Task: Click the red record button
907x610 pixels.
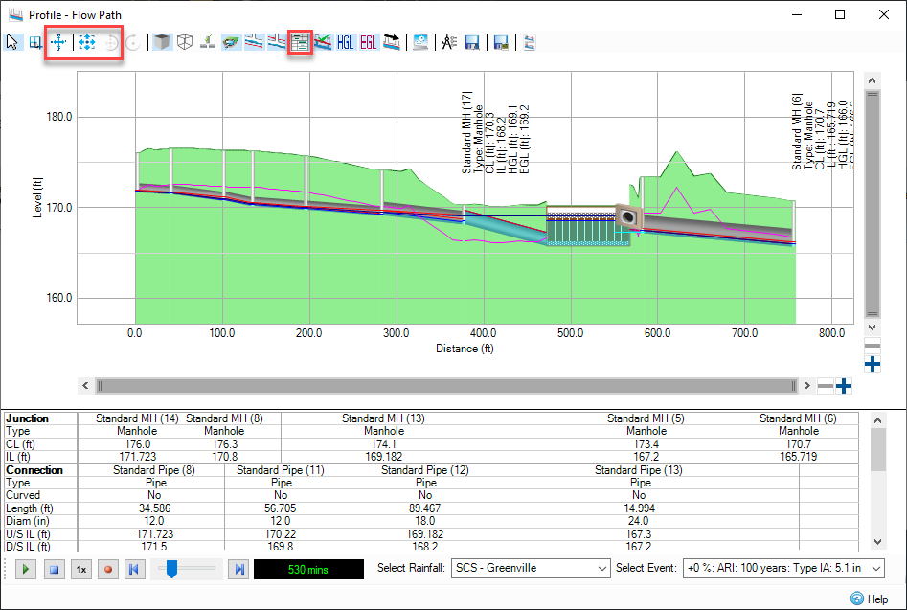Action: [107, 570]
